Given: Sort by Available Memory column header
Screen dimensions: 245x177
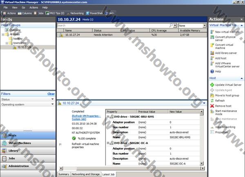Looking at the screenshot, I should 193,31.
